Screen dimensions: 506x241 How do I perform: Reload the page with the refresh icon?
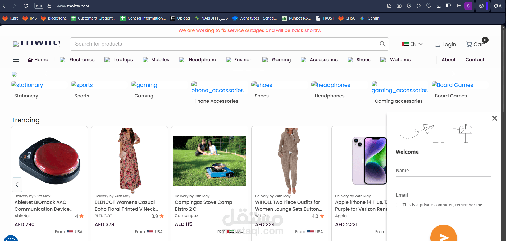[x=26, y=6]
